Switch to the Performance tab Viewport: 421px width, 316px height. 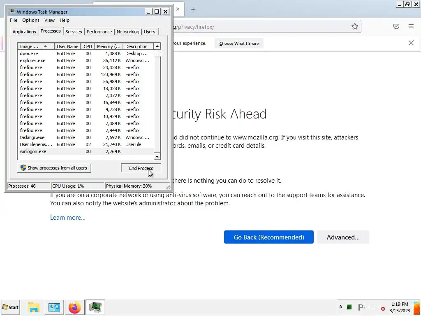click(x=99, y=32)
